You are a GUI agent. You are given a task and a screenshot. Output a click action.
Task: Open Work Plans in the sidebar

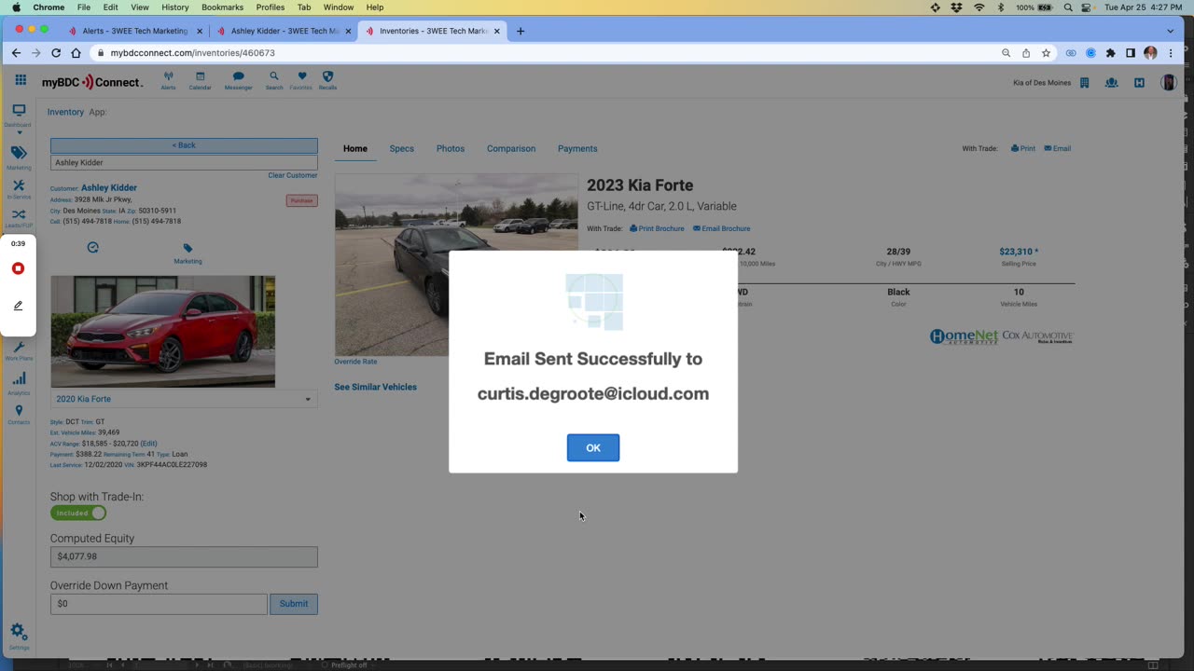pos(19,351)
